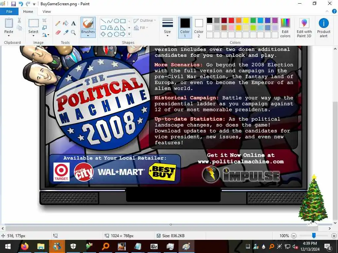The height and width of the screenshot is (253, 338).
Task: Open 7-Zip from the taskbar
Action: (x=154, y=246)
